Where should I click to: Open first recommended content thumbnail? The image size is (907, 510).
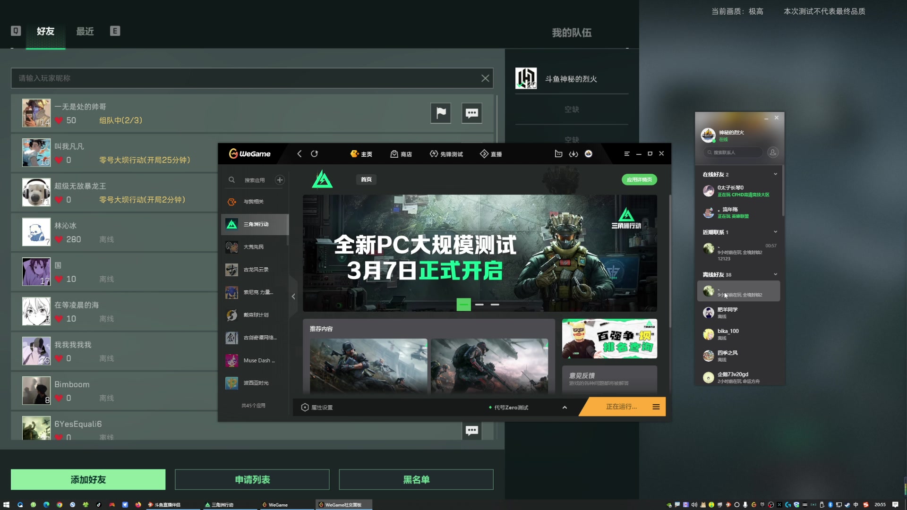[x=368, y=365]
